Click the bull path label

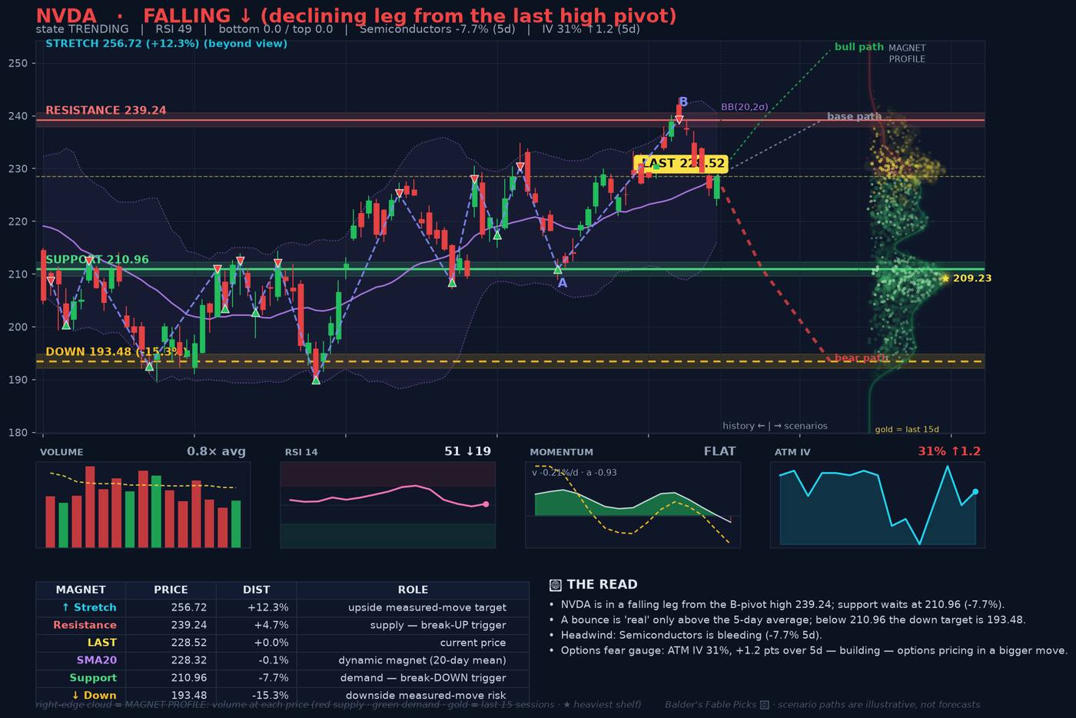coord(858,47)
